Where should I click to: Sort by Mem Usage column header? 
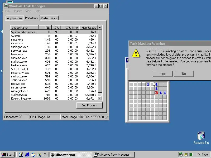click(x=89, y=28)
